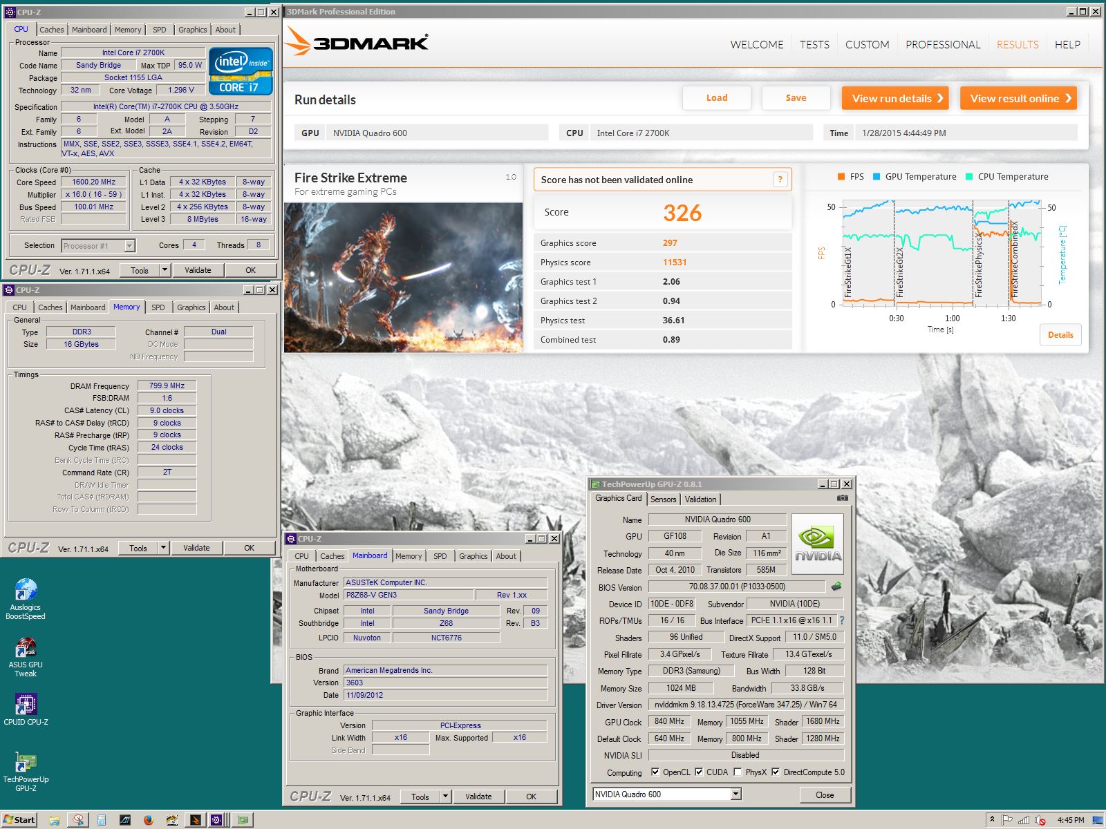Viewport: 1106px width, 829px height.
Task: Click the GPU-Z screenshot camera icon
Action: [x=842, y=497]
